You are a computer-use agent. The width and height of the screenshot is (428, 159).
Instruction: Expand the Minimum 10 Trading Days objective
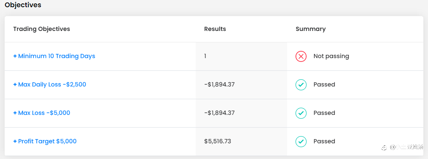(54, 56)
